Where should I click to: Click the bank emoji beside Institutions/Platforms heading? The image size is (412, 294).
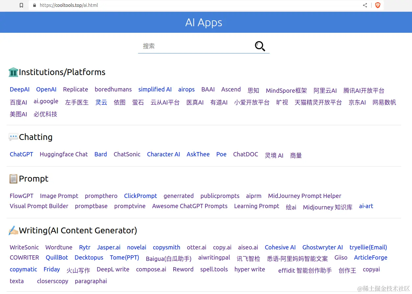point(13,72)
